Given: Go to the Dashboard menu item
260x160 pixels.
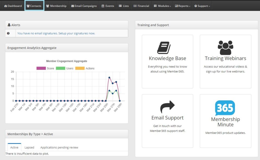Looking at the screenshot, I should pyautogui.click(x=13, y=6).
